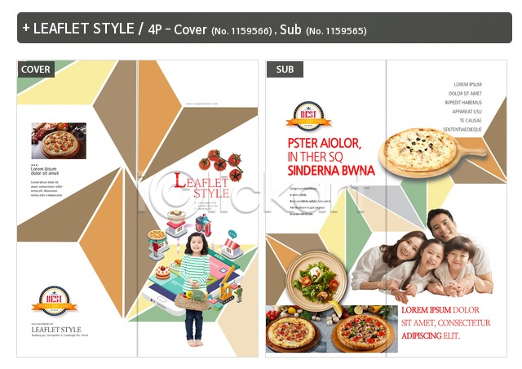Click the salad plate image
Screen dimensions: 522x369
(316, 282)
